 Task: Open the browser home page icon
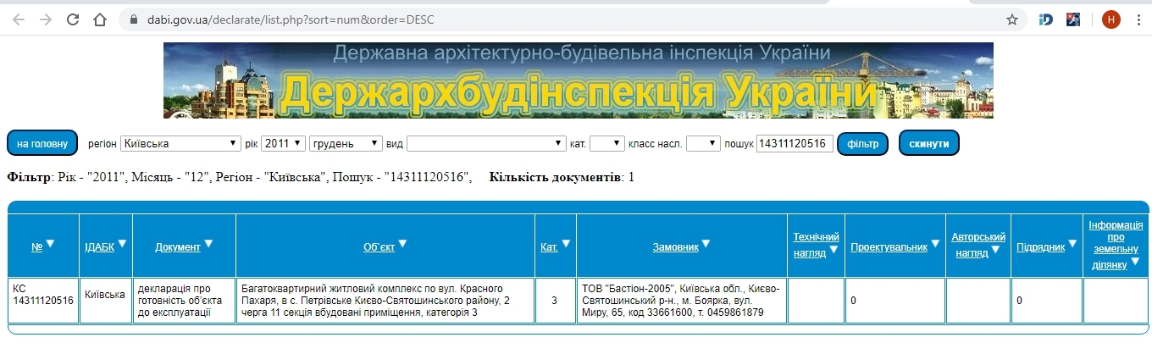[x=100, y=19]
